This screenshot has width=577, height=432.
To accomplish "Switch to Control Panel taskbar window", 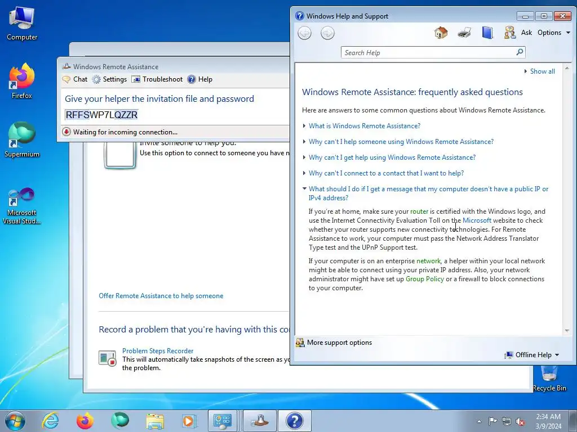I will pos(223,421).
